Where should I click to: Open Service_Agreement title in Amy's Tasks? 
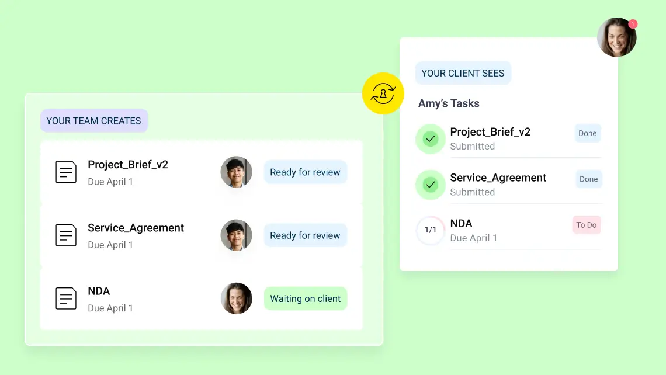point(498,178)
